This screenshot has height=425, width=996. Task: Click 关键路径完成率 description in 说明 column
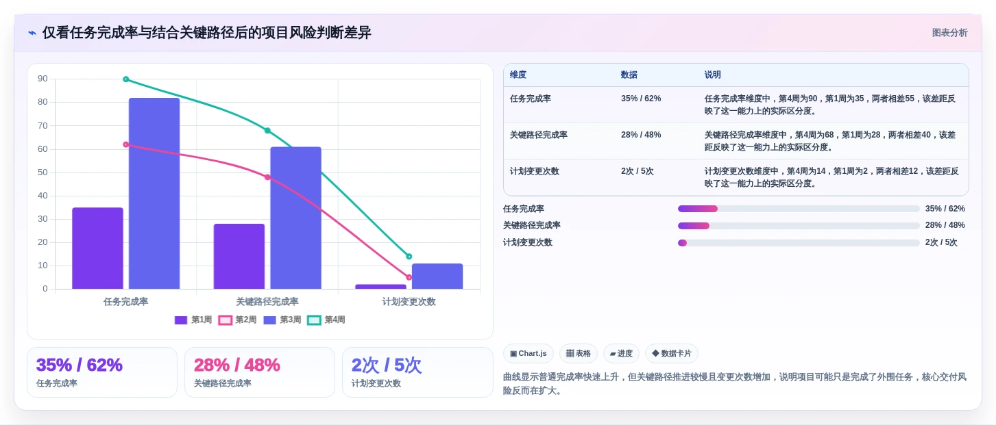[831, 141]
